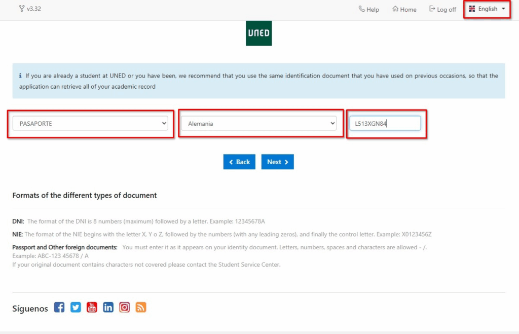Open the YouTube channel icon
Screen dimensions: 519x334
(x=92, y=307)
